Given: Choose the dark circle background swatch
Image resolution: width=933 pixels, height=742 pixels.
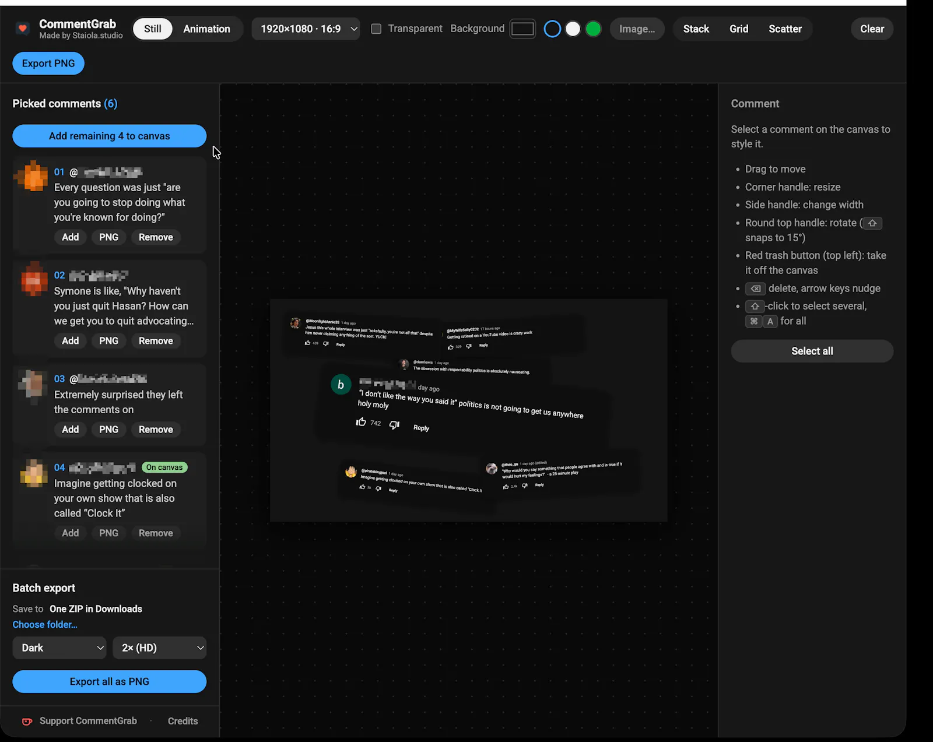Looking at the screenshot, I should 552,29.
